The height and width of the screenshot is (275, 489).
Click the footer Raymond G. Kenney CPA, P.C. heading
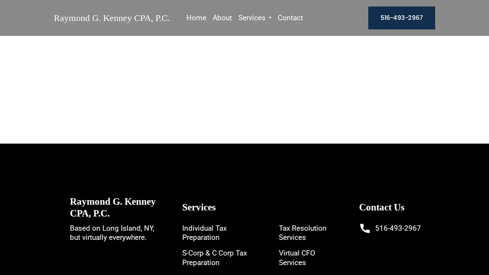113,207
